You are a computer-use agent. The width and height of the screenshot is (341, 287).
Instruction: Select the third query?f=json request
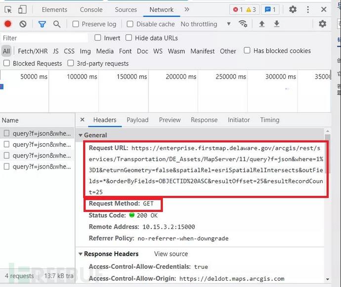pyautogui.click(x=38, y=155)
